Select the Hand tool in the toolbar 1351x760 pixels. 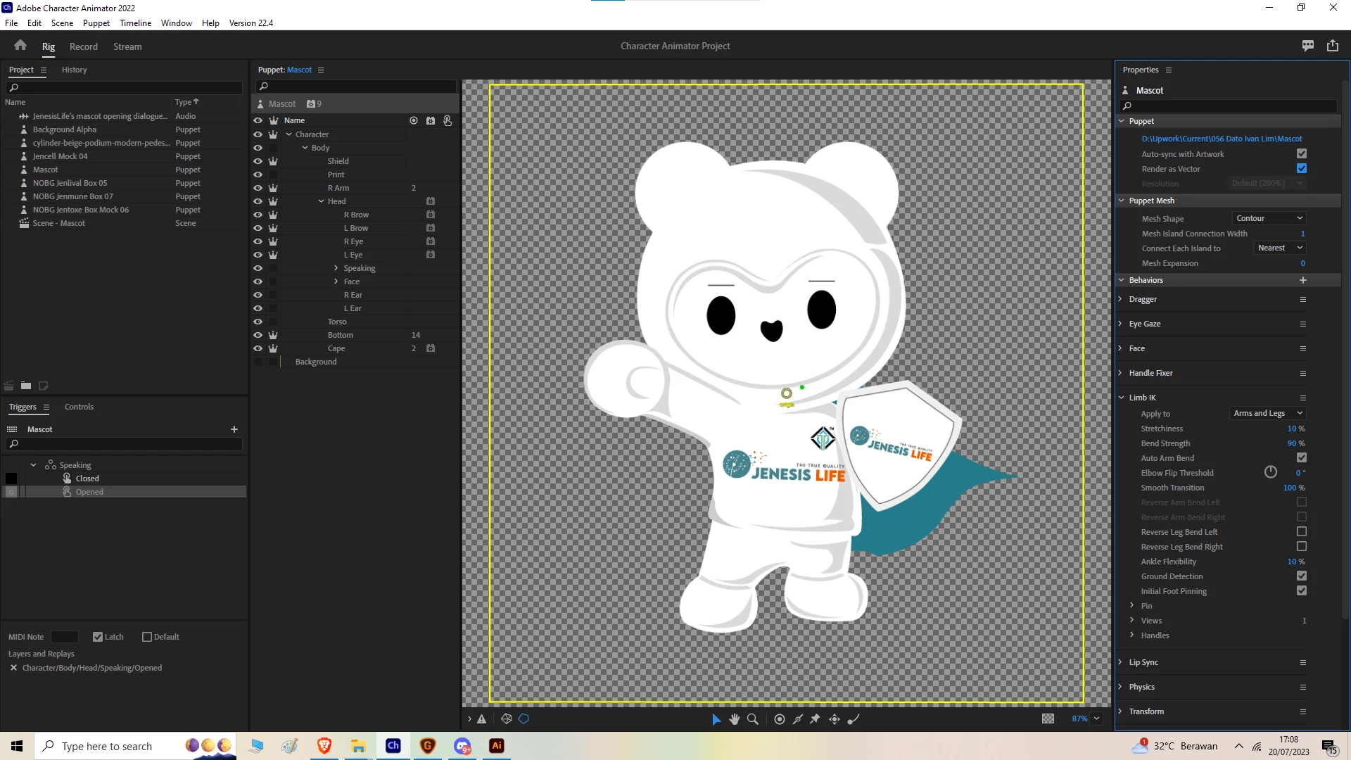click(x=734, y=719)
